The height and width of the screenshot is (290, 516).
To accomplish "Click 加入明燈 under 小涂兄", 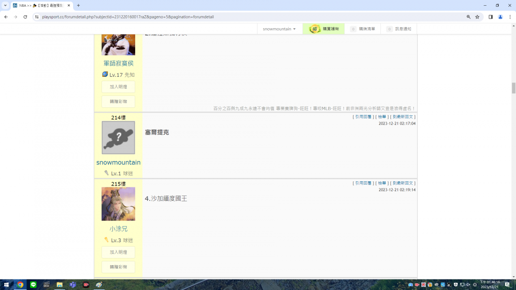I will pyautogui.click(x=118, y=252).
